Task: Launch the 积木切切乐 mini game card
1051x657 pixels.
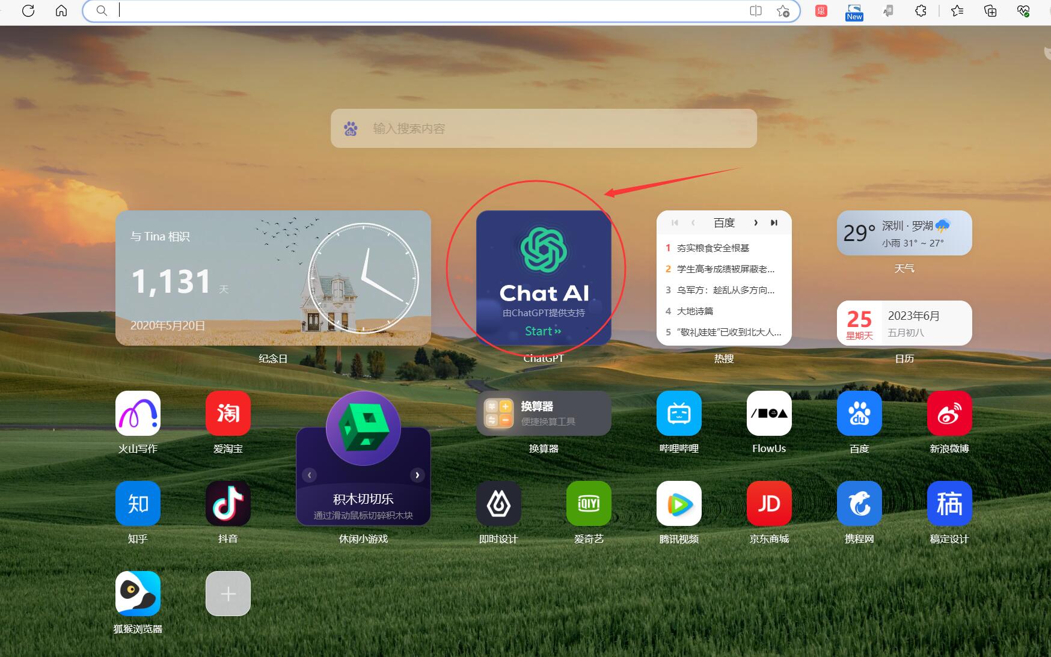Action: 363,458
